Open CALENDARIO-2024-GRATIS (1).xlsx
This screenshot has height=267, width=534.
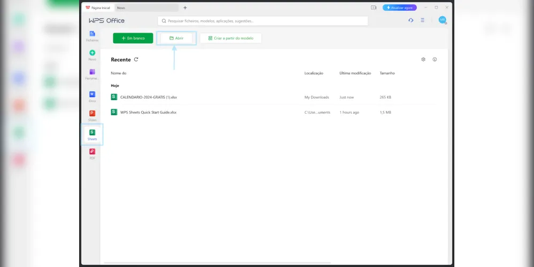point(149,97)
